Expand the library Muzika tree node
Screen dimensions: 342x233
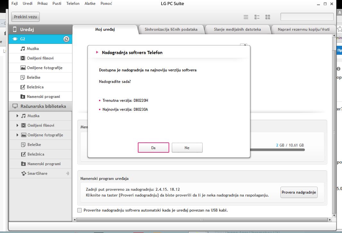pos(17,116)
